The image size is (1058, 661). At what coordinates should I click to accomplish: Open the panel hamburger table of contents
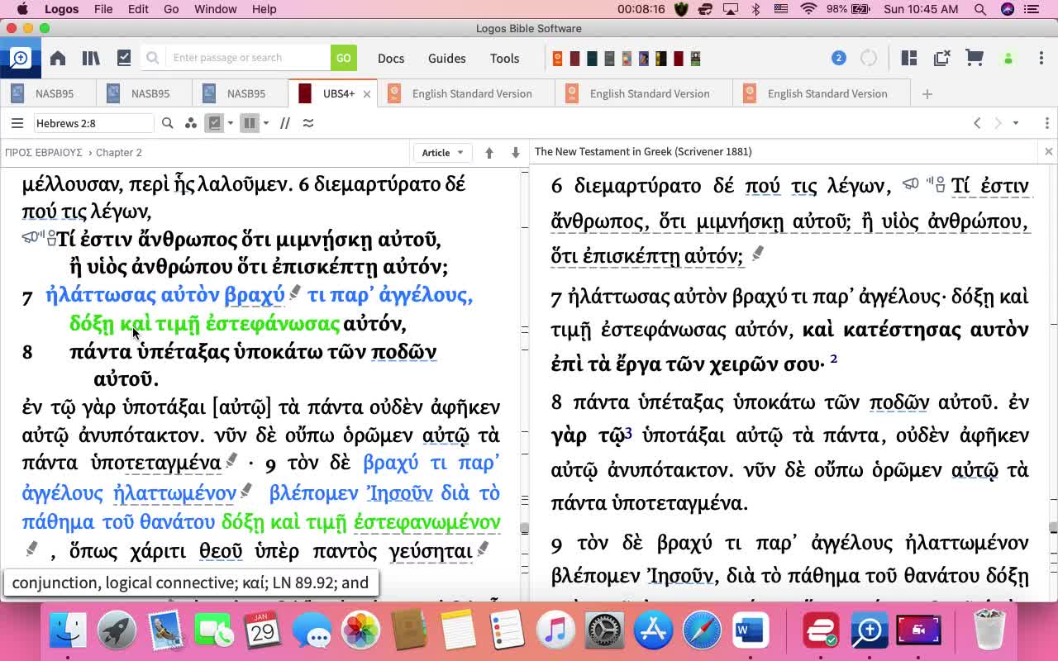click(17, 123)
